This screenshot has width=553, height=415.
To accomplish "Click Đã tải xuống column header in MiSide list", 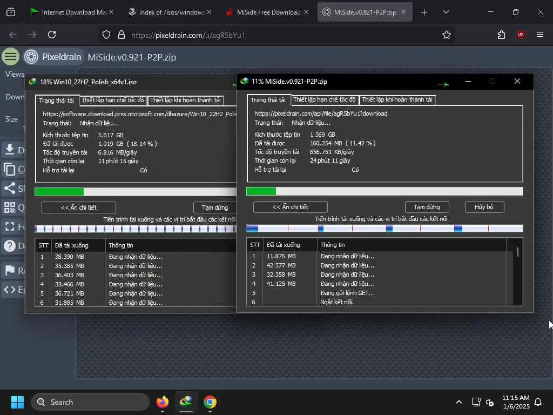I will 290,245.
